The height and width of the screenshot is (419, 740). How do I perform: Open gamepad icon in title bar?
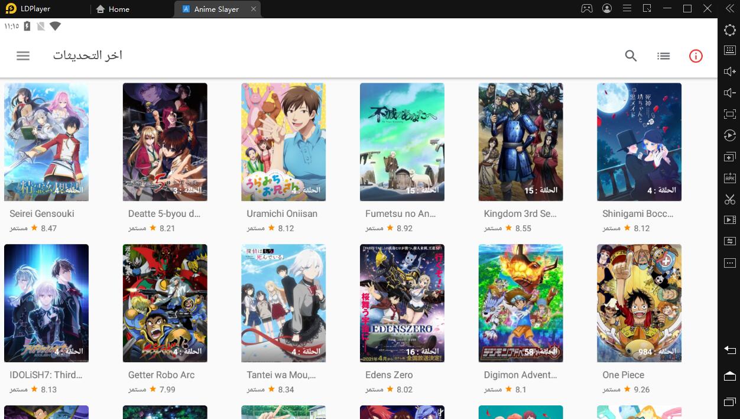[586, 9]
